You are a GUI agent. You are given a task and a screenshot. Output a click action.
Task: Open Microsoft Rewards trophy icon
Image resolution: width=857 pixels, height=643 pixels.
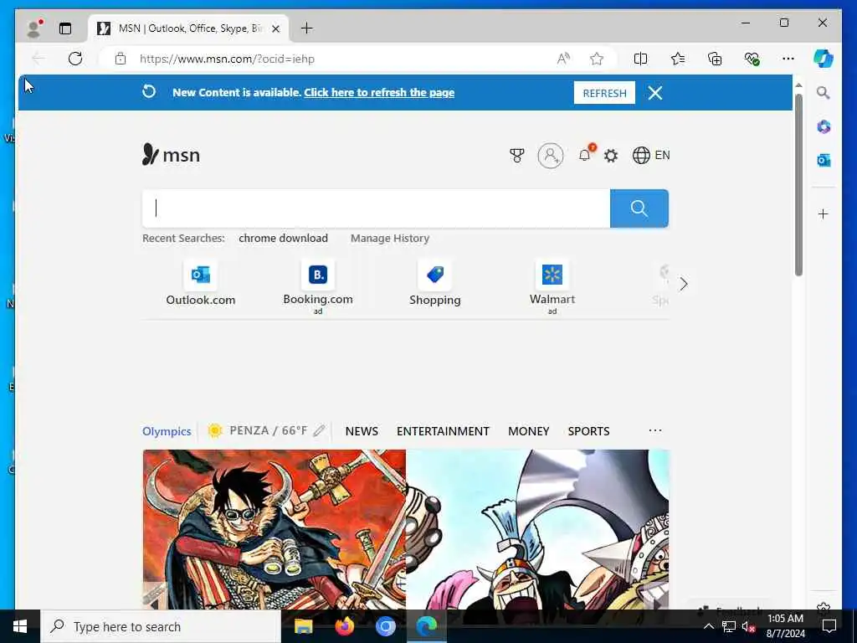[516, 156]
